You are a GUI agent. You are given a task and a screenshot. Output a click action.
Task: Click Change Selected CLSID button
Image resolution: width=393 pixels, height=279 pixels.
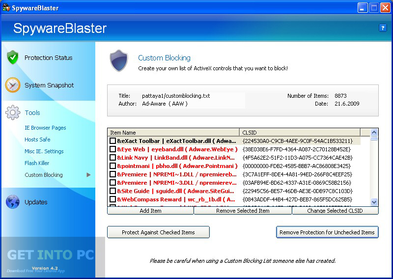(335, 211)
